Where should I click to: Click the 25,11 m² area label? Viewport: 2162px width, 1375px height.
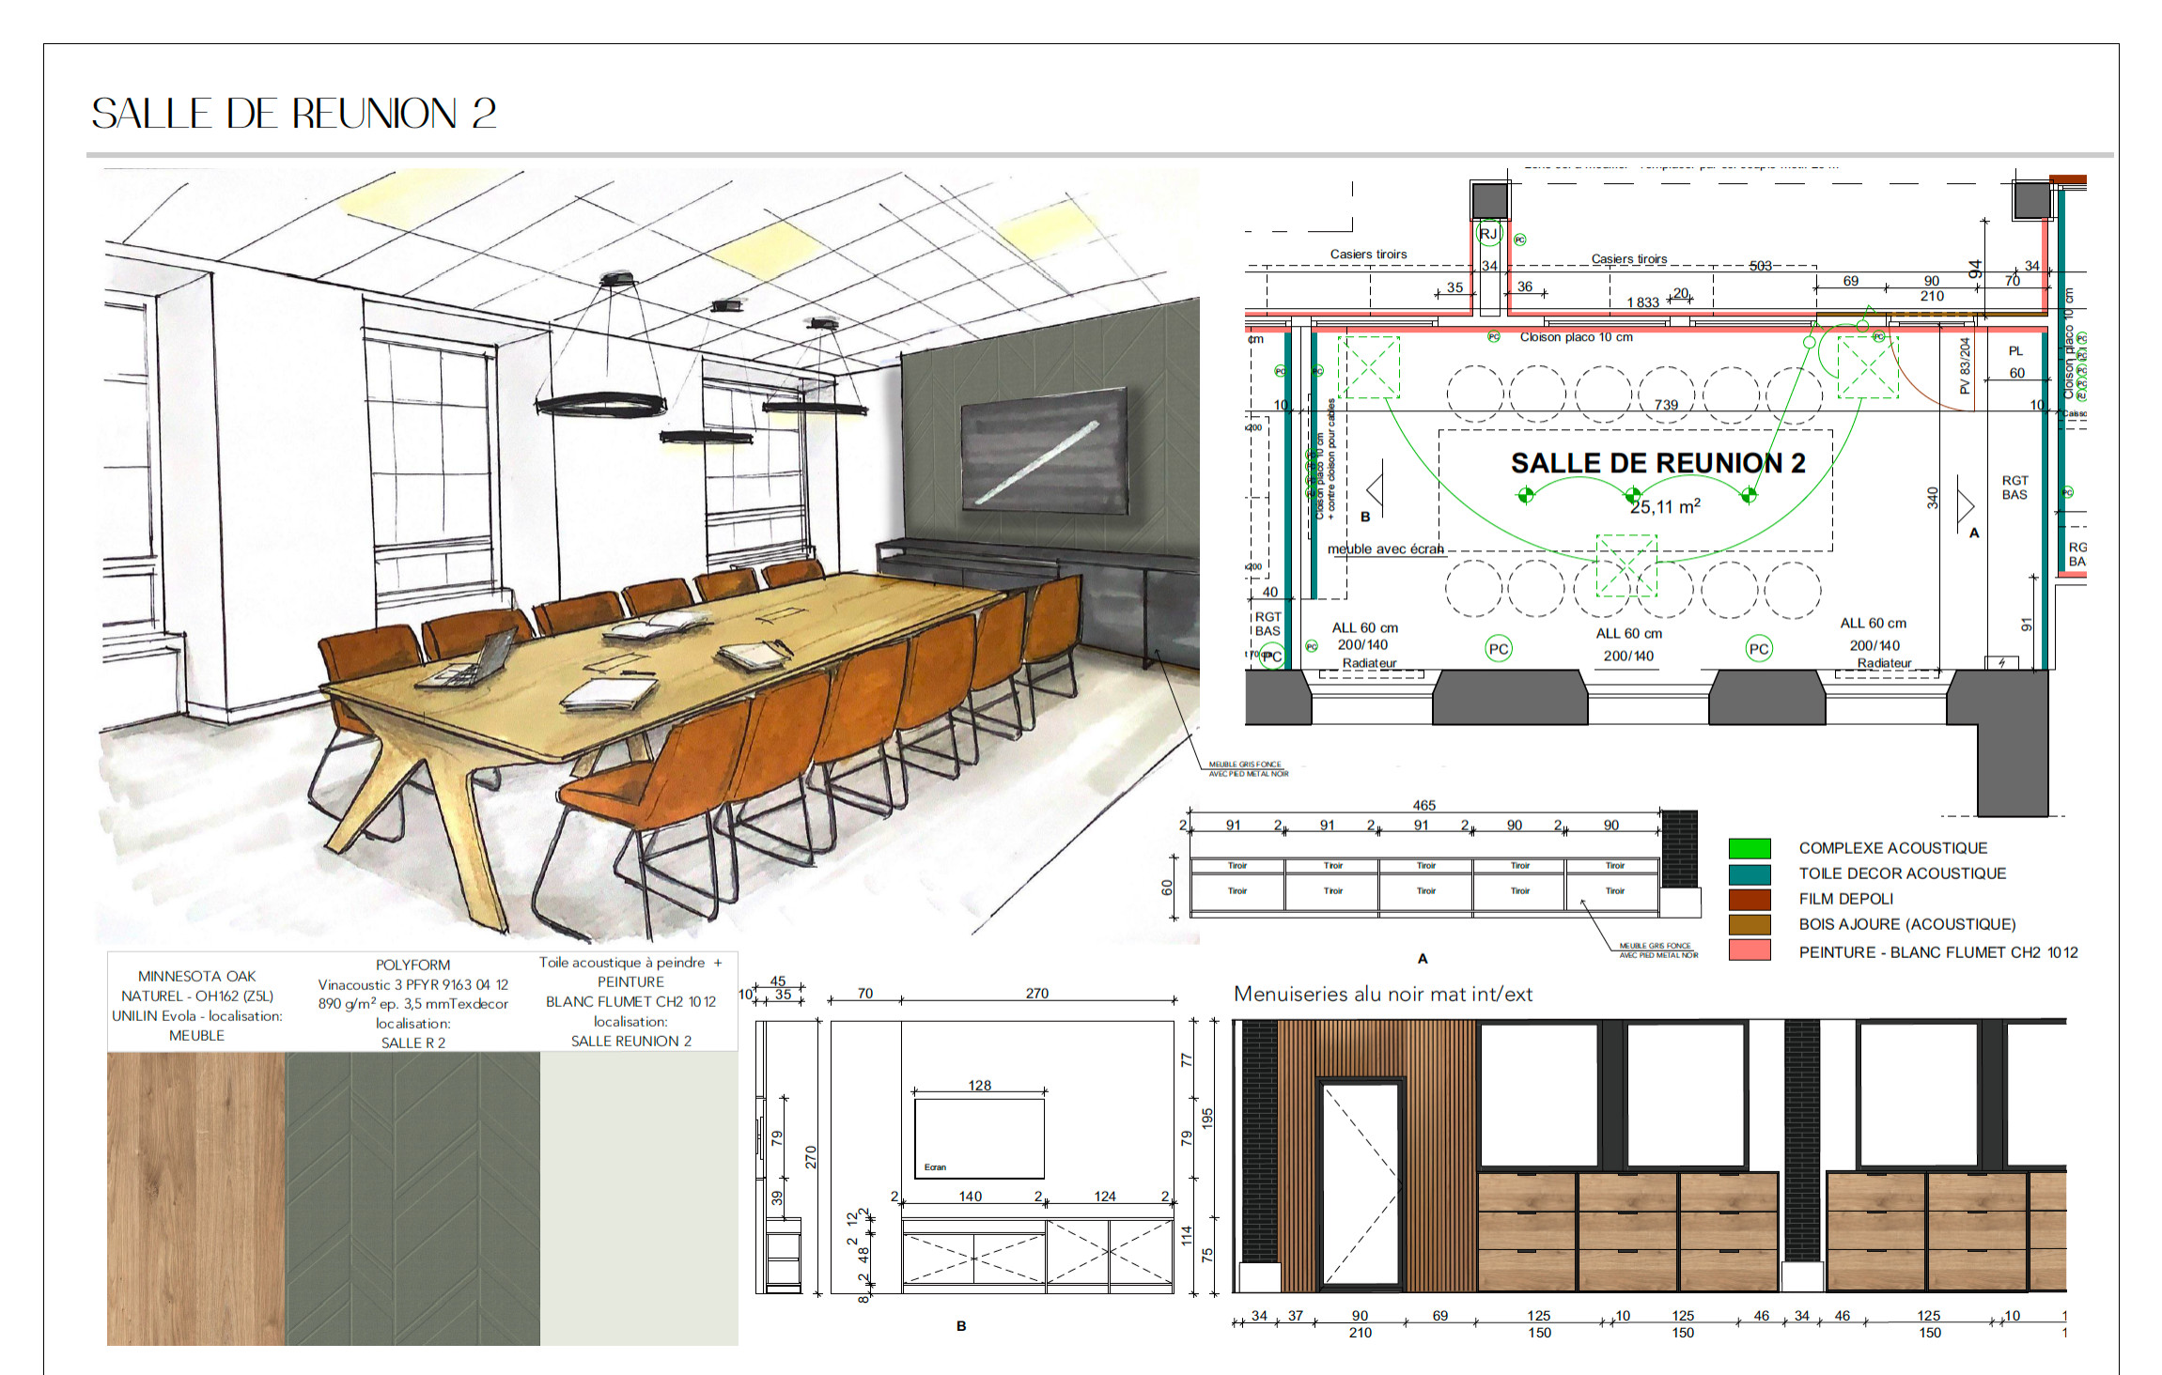(x=1665, y=507)
